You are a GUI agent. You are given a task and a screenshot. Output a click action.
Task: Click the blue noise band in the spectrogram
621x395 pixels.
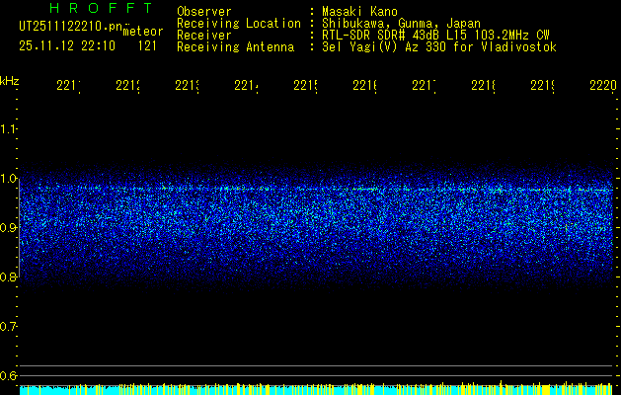(316, 228)
